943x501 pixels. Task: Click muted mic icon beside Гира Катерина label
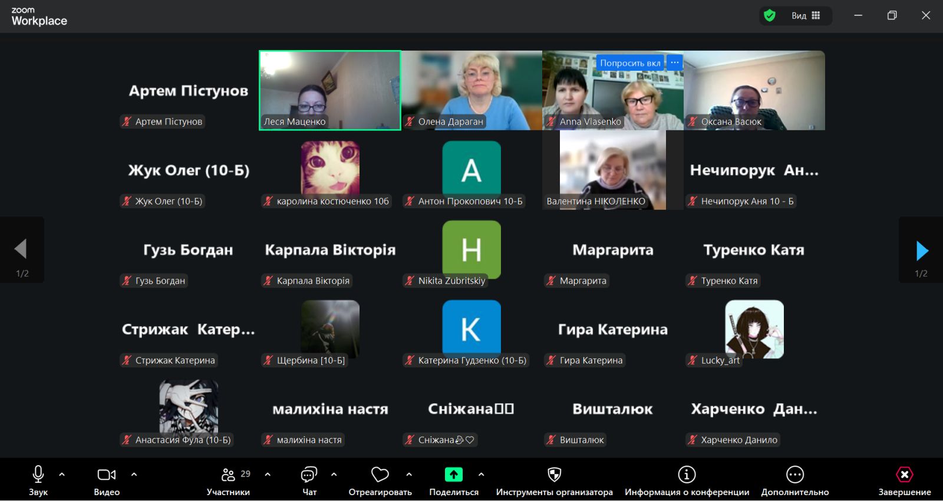pos(551,360)
